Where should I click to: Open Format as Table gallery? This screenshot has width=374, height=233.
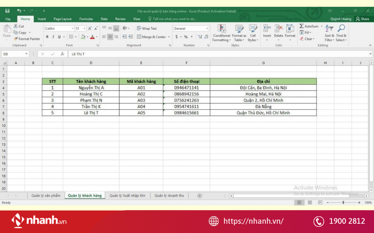tap(239, 33)
